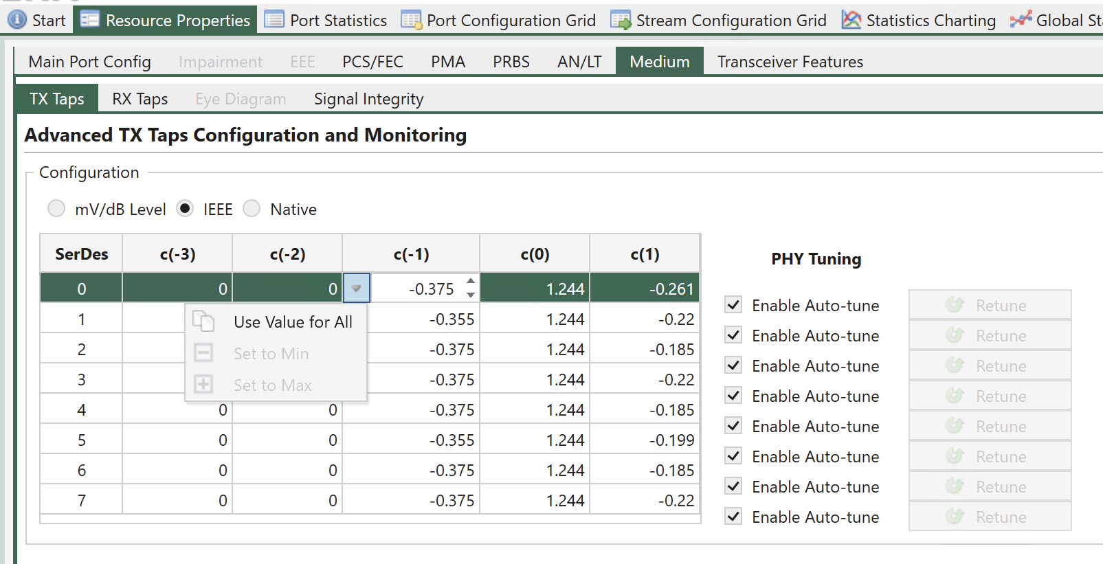Click the Set to Min minus icon

203,353
